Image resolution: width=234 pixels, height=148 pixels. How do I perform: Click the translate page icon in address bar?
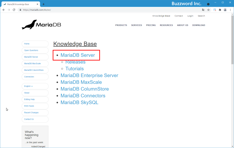203,10
